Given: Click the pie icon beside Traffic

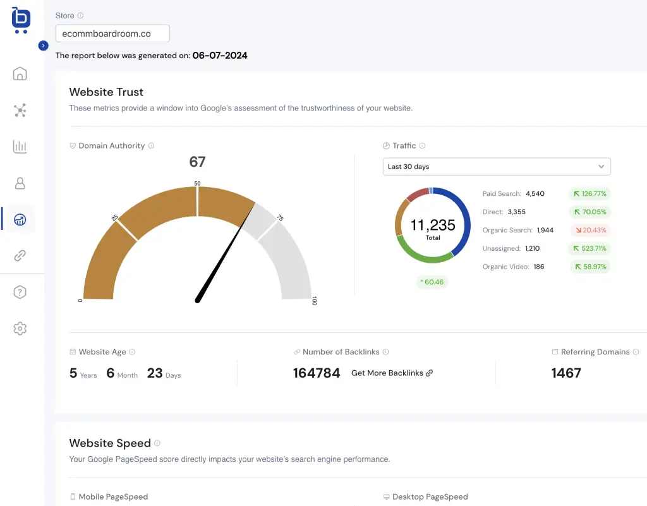Looking at the screenshot, I should (386, 145).
